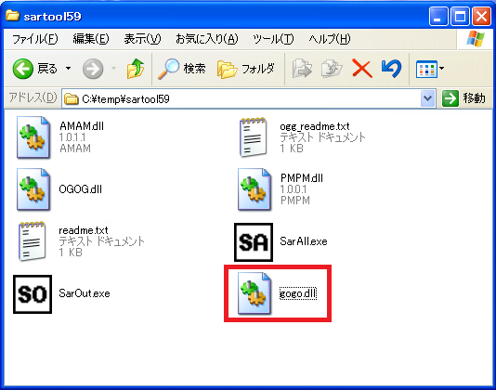Image resolution: width=496 pixels, height=390 pixels.
Task: Maximize the sartool59 window
Action: coord(460,16)
